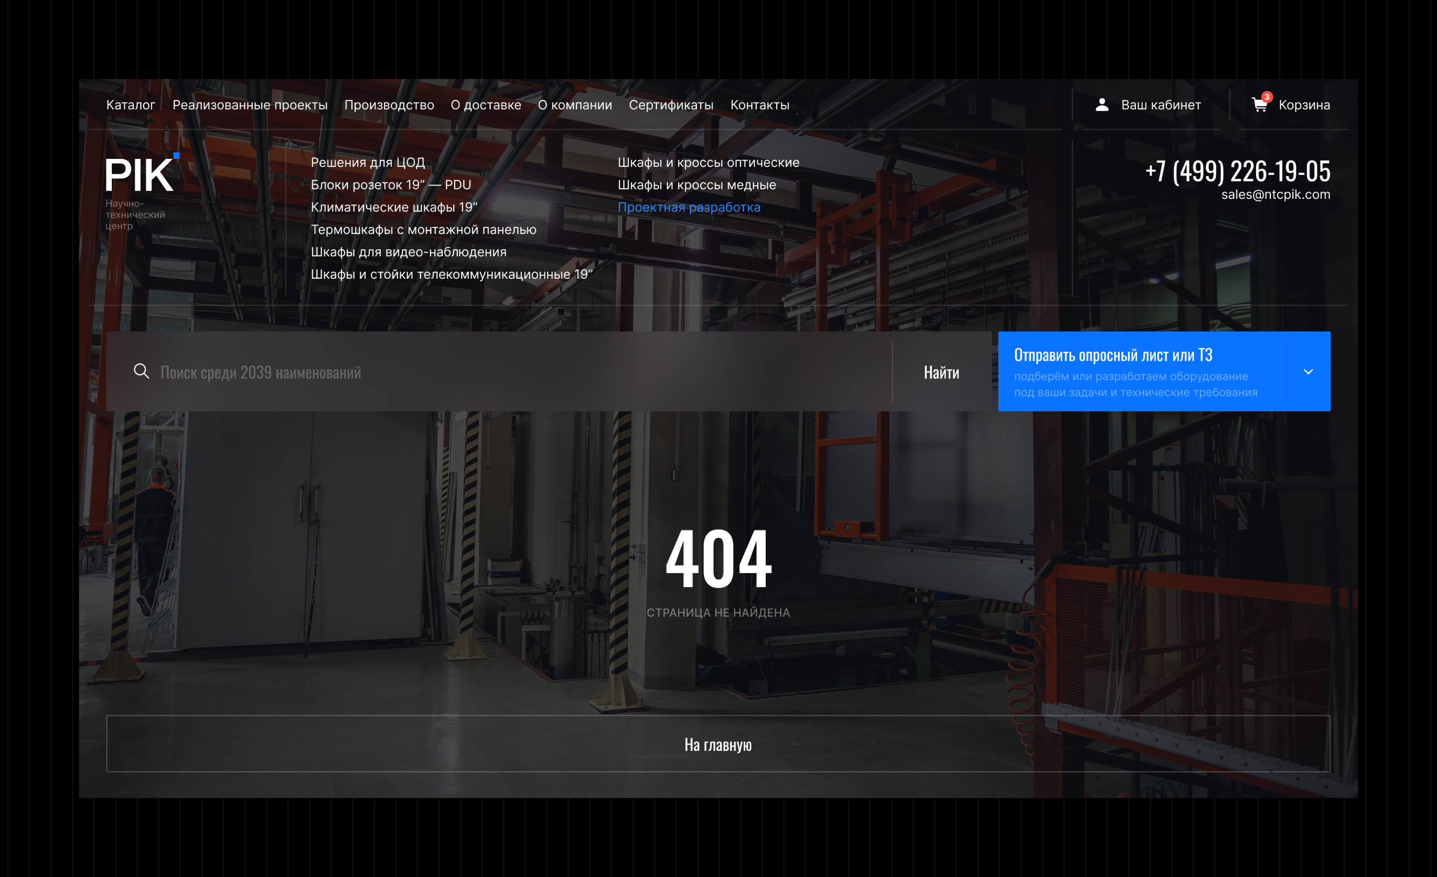The image size is (1437, 877).
Task: Click the magnifying glass search icon
Action: click(x=141, y=371)
